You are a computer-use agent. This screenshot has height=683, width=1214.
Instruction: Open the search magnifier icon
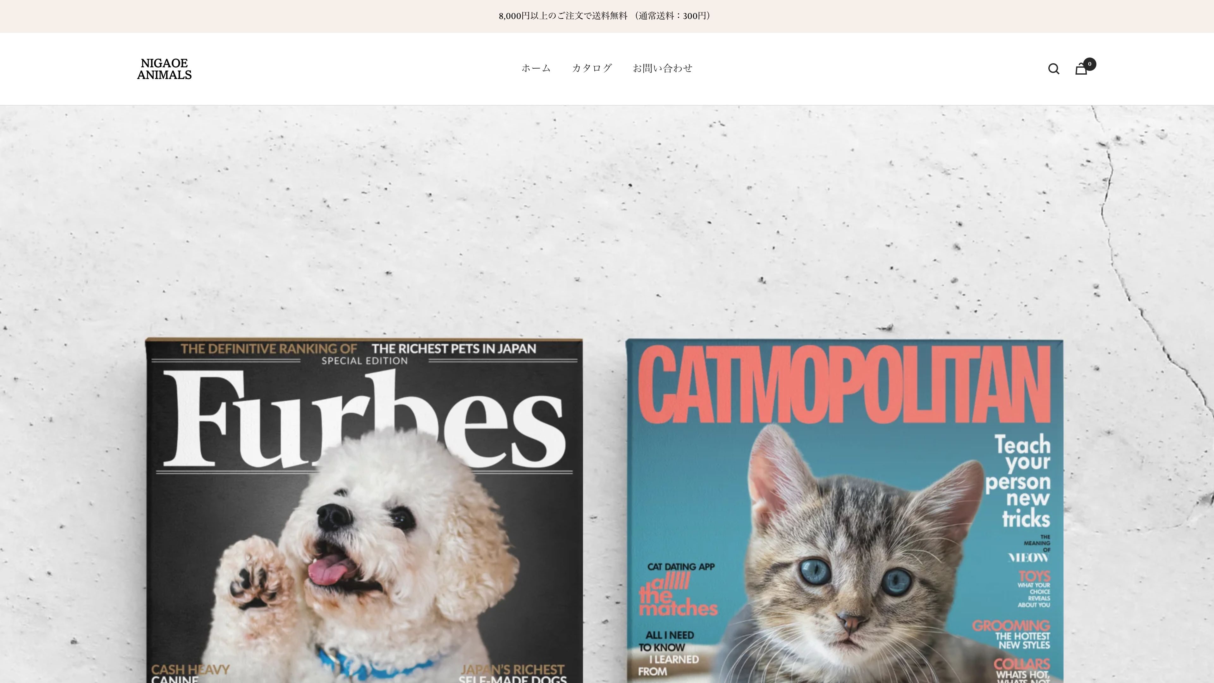click(x=1053, y=69)
